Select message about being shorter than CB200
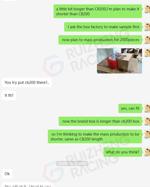150x187 pixels. tap(98, 11)
